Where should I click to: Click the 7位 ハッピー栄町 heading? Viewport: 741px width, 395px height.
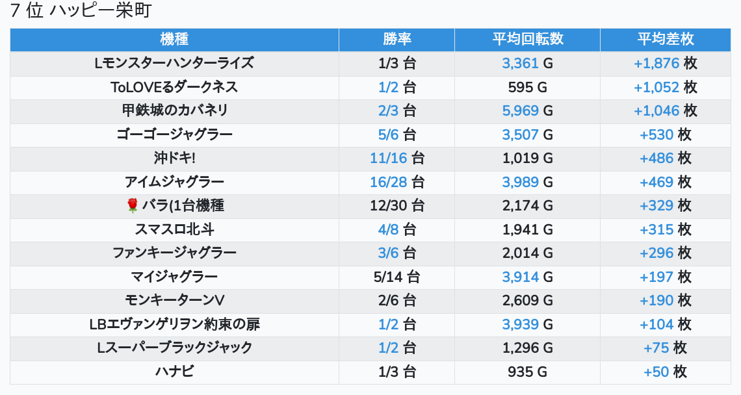81,11
